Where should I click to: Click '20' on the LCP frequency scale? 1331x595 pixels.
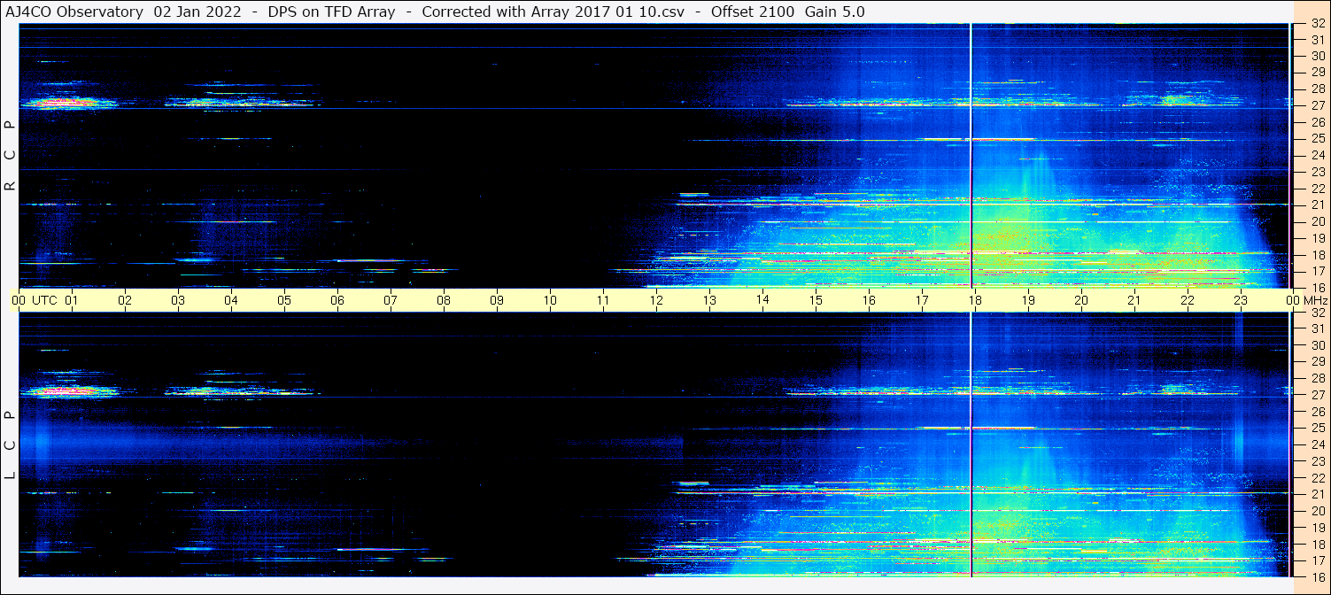click(1318, 510)
